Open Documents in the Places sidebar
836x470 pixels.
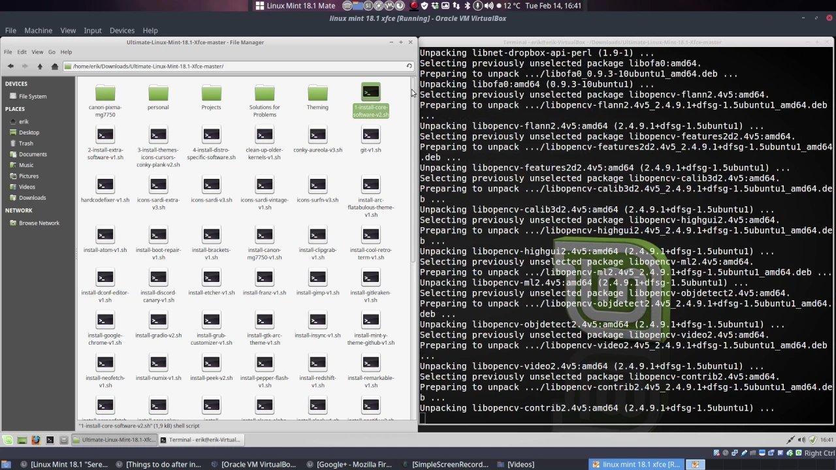(x=33, y=155)
